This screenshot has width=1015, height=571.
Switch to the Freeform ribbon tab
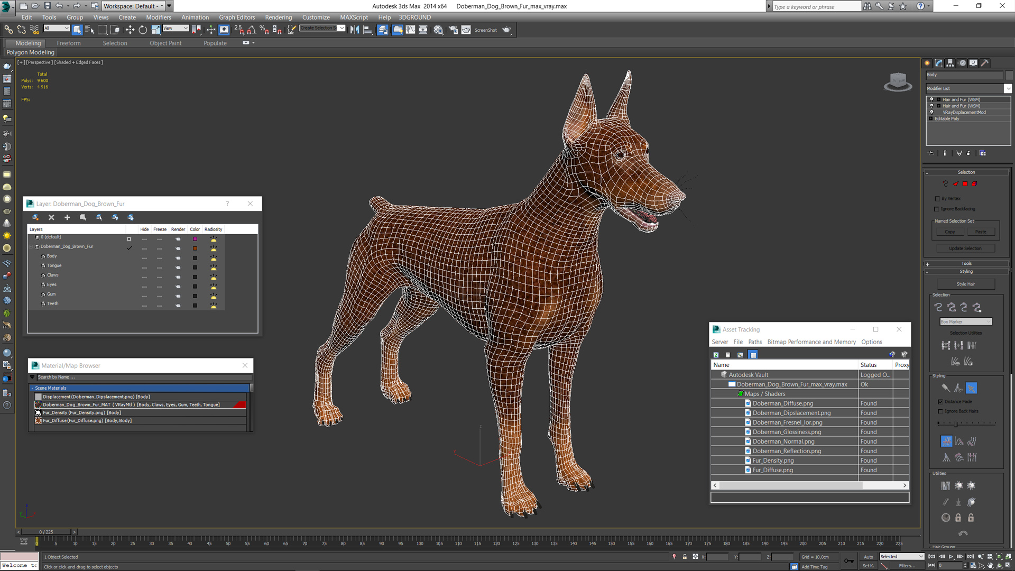tap(69, 43)
